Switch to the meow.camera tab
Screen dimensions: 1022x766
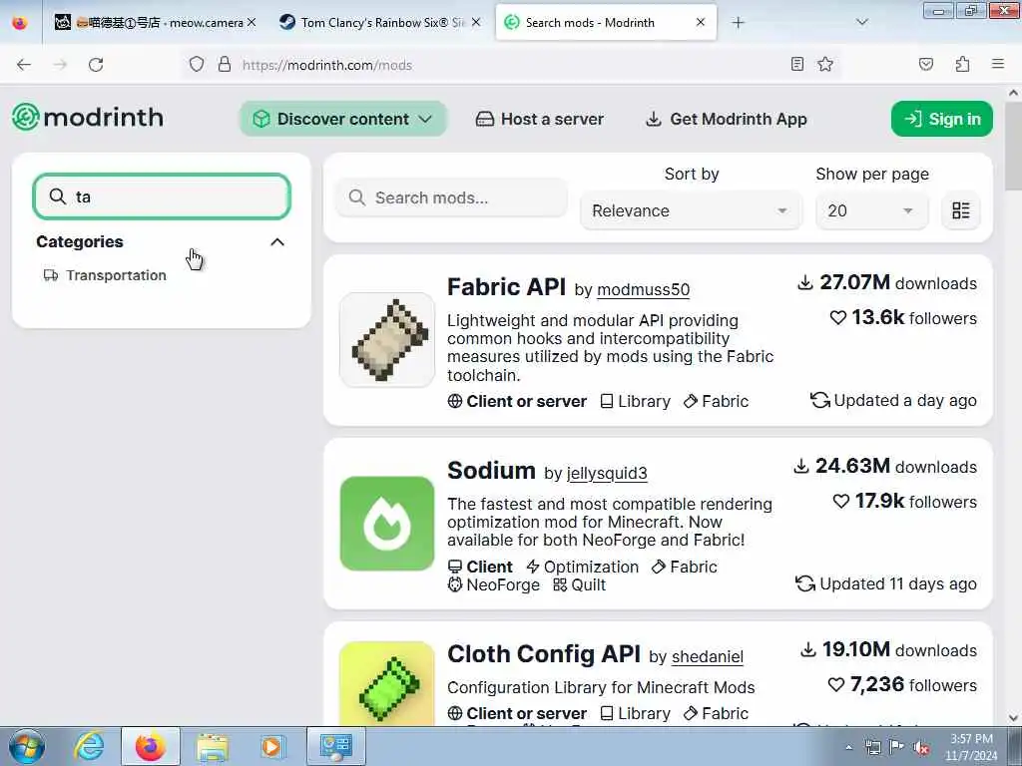pyautogui.click(x=155, y=23)
